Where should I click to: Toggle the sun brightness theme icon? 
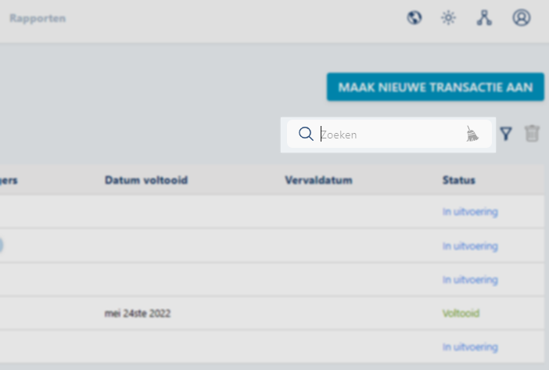[x=449, y=17]
